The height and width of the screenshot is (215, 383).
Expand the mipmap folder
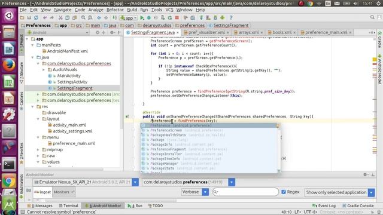coord(38,150)
